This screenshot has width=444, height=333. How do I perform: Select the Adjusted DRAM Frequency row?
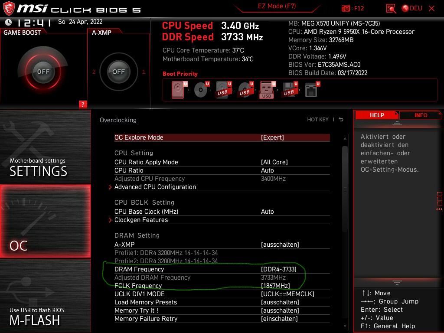click(222, 277)
